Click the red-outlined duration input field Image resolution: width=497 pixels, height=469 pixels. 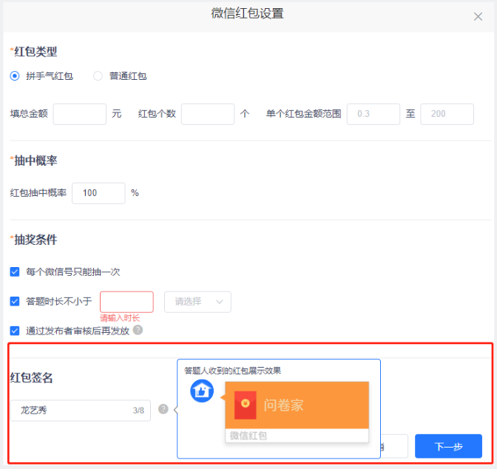(x=126, y=302)
